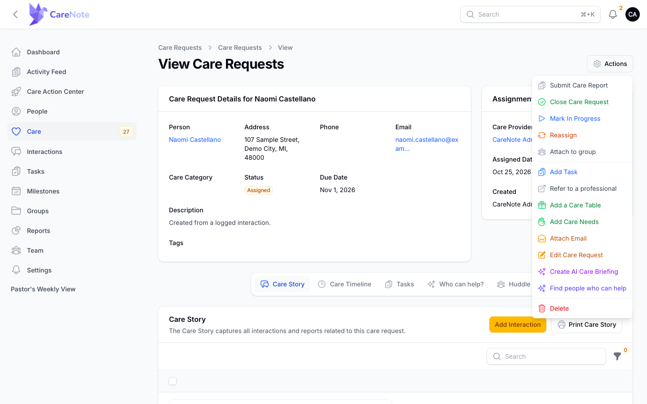Select the Care Story tab

(283, 284)
